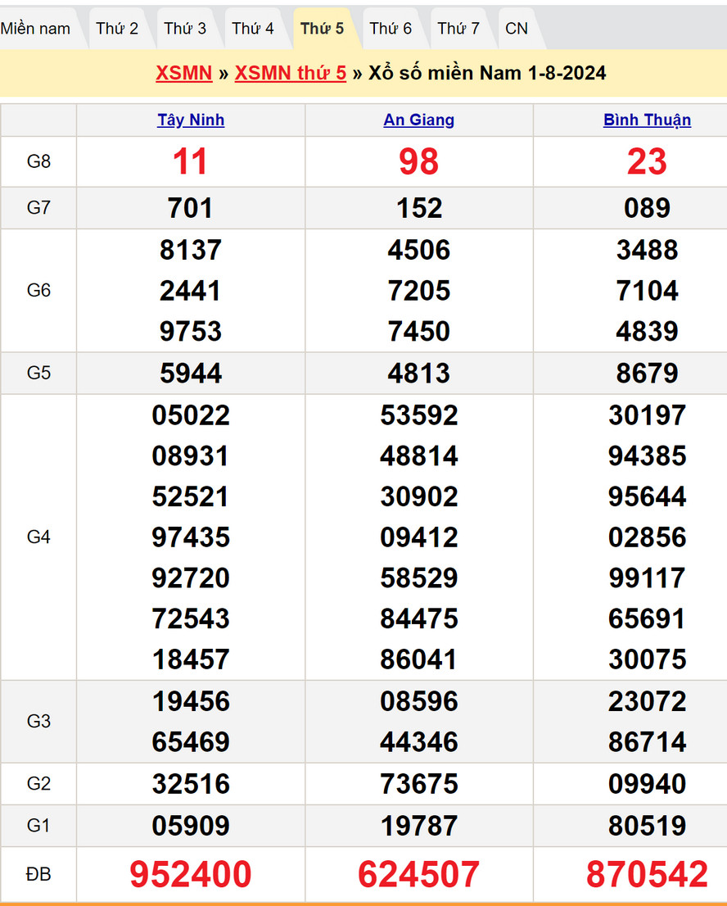Select the G4 row label cell
Image resolution: width=727 pixels, height=906 pixels.
[x=38, y=537]
